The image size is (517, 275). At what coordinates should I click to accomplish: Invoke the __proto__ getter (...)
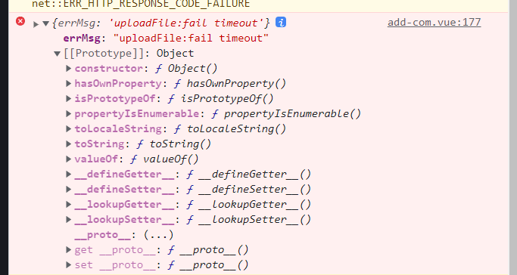click(x=158, y=235)
